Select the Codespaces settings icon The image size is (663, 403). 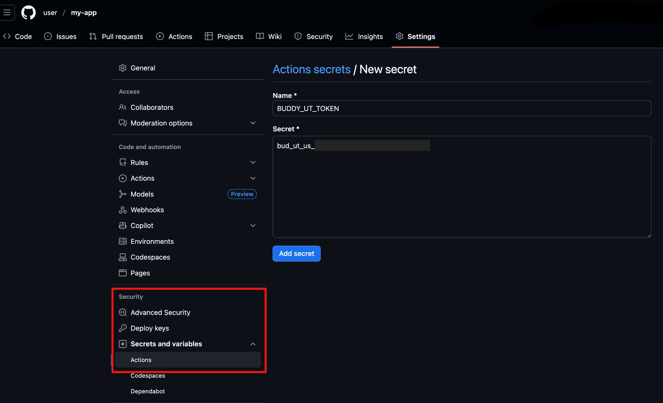tap(123, 257)
